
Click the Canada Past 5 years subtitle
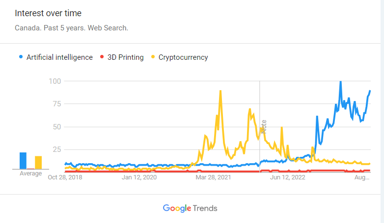[x=71, y=28]
